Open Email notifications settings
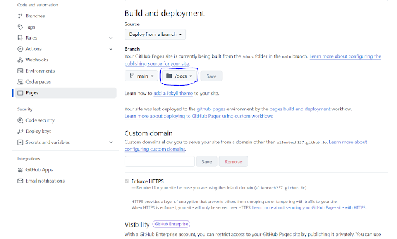The height and width of the screenshot is (239, 397). click(x=45, y=181)
